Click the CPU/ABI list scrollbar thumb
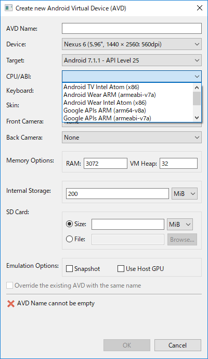 [197, 98]
